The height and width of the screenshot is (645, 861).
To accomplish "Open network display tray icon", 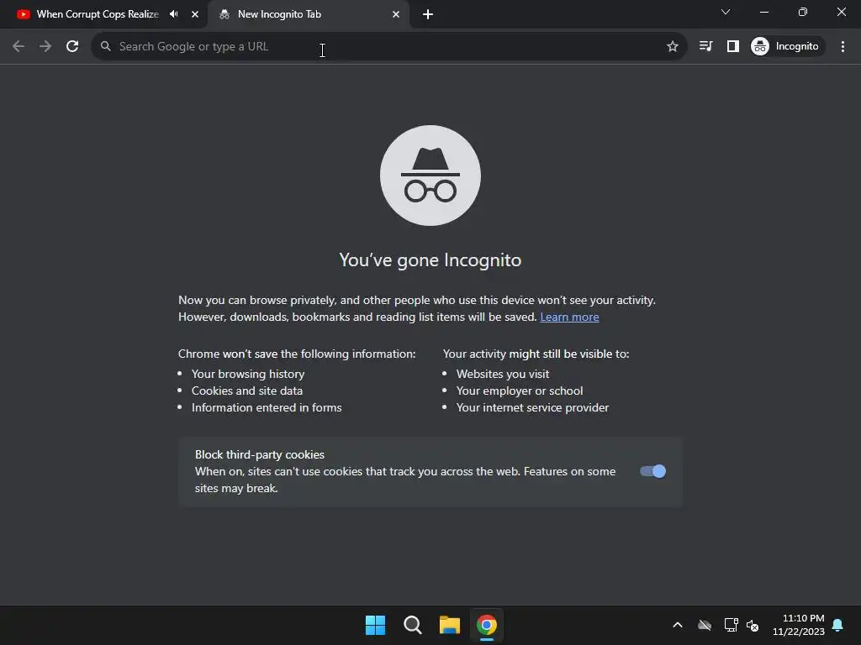I will [731, 625].
